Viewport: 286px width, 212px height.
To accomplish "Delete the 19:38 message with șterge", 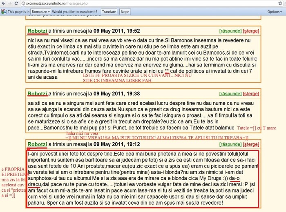I will (250, 94).
